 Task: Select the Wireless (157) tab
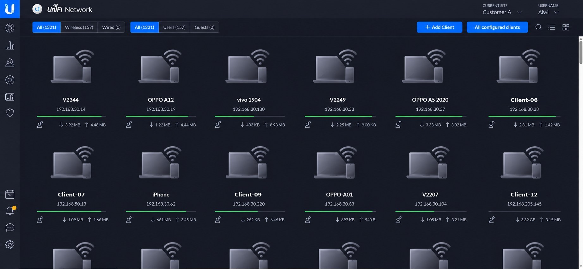click(79, 27)
